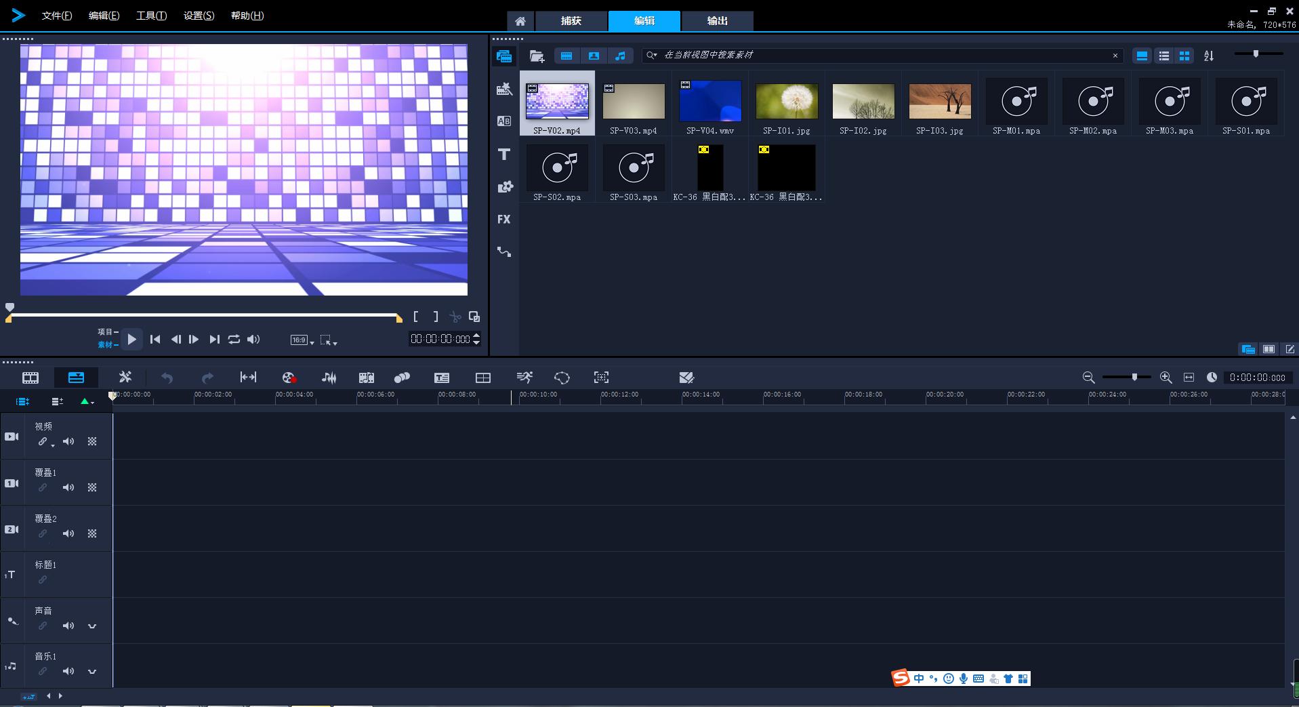
Task: Switch to storyboard view in timeline toolbar
Action: (x=30, y=378)
